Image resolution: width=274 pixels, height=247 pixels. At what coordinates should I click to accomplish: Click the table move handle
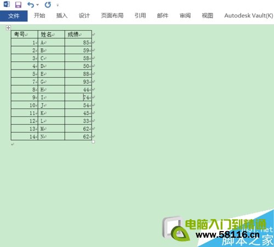coord(8,28)
